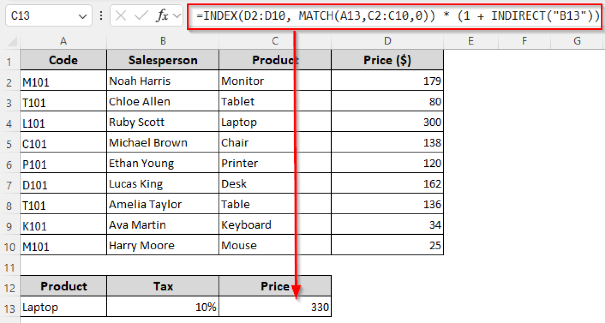Click the Insert Function fx icon
This screenshot has width=605, height=323.
pyautogui.click(x=162, y=16)
